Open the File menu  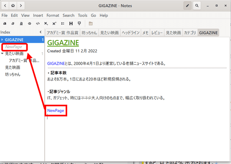click(x=5, y=15)
